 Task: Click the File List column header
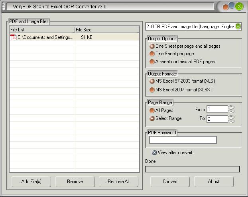[42, 30]
